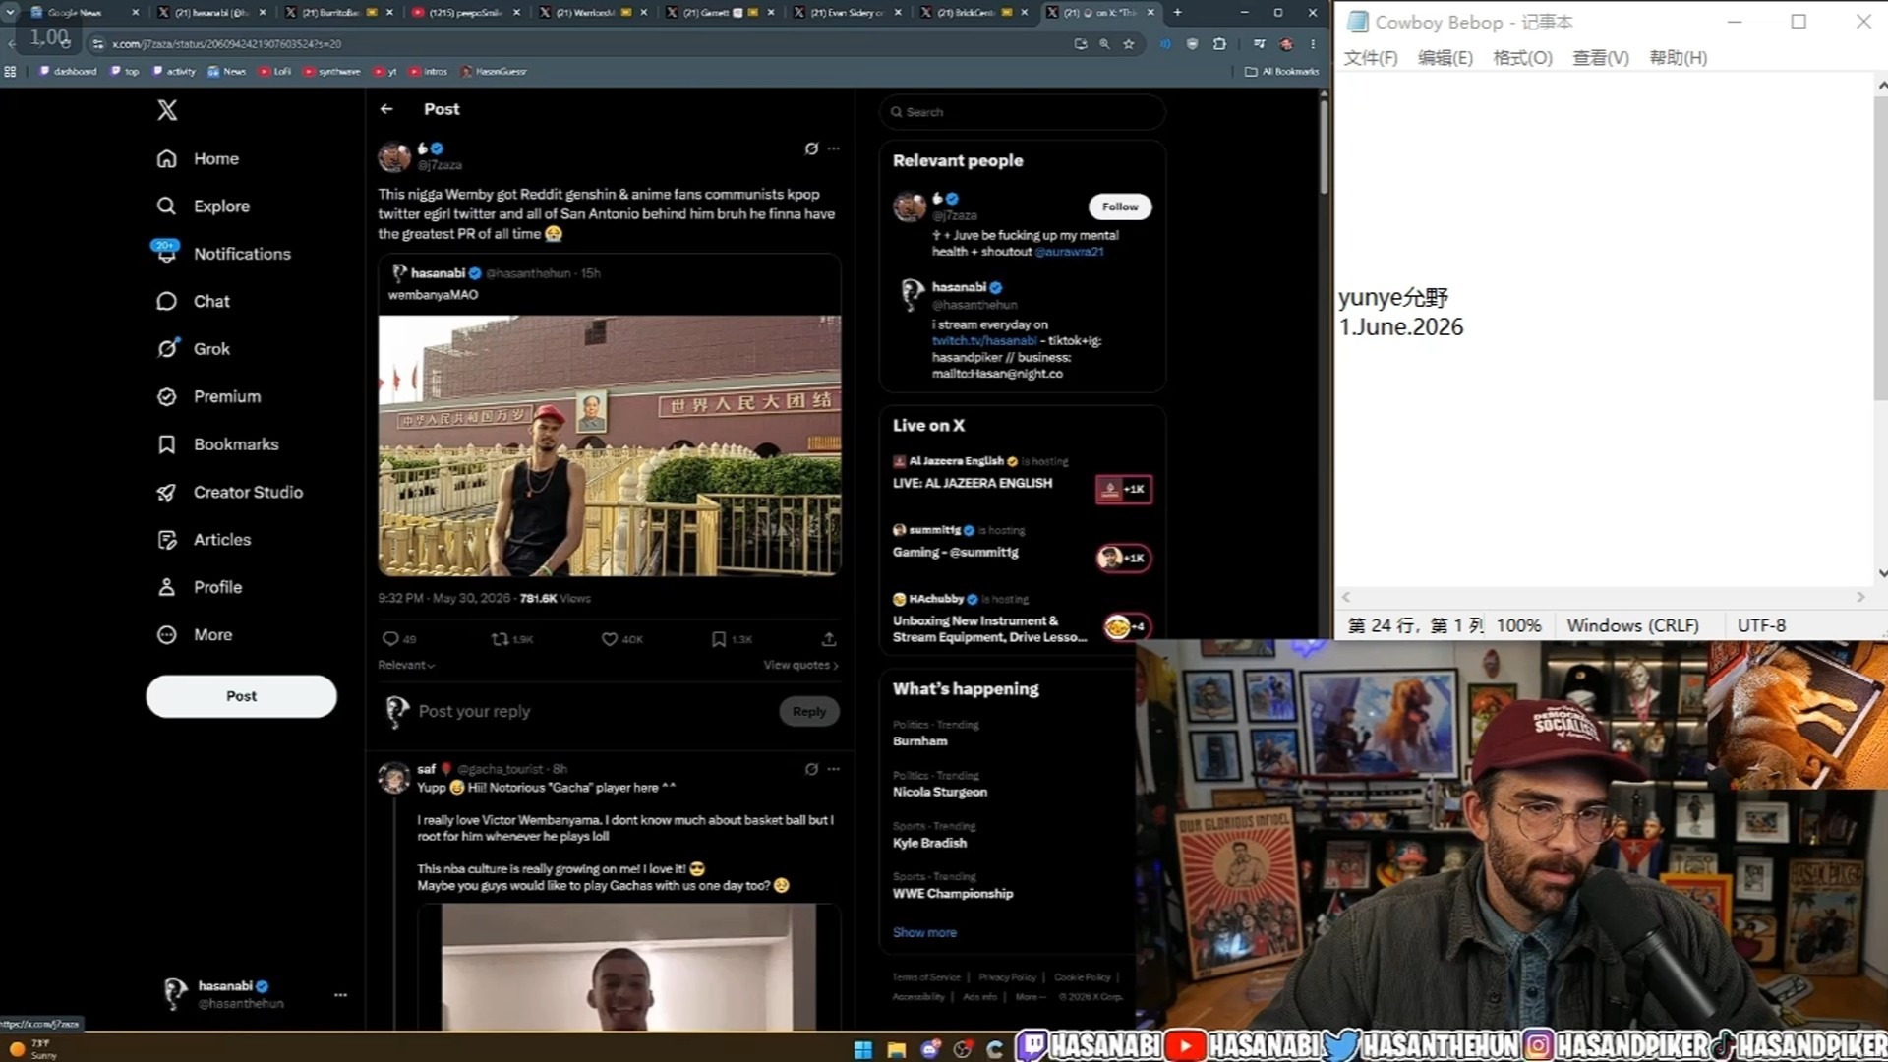
Task: Open more options on saf's reply
Action: coord(834,769)
